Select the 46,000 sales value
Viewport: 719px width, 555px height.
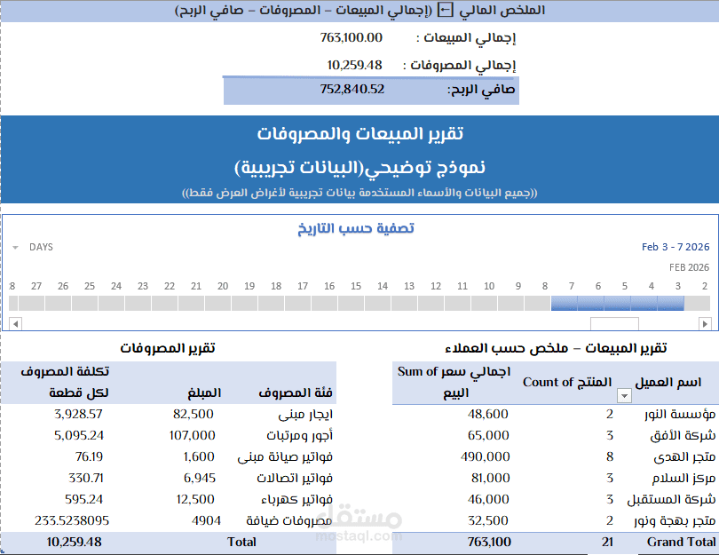pyautogui.click(x=488, y=499)
